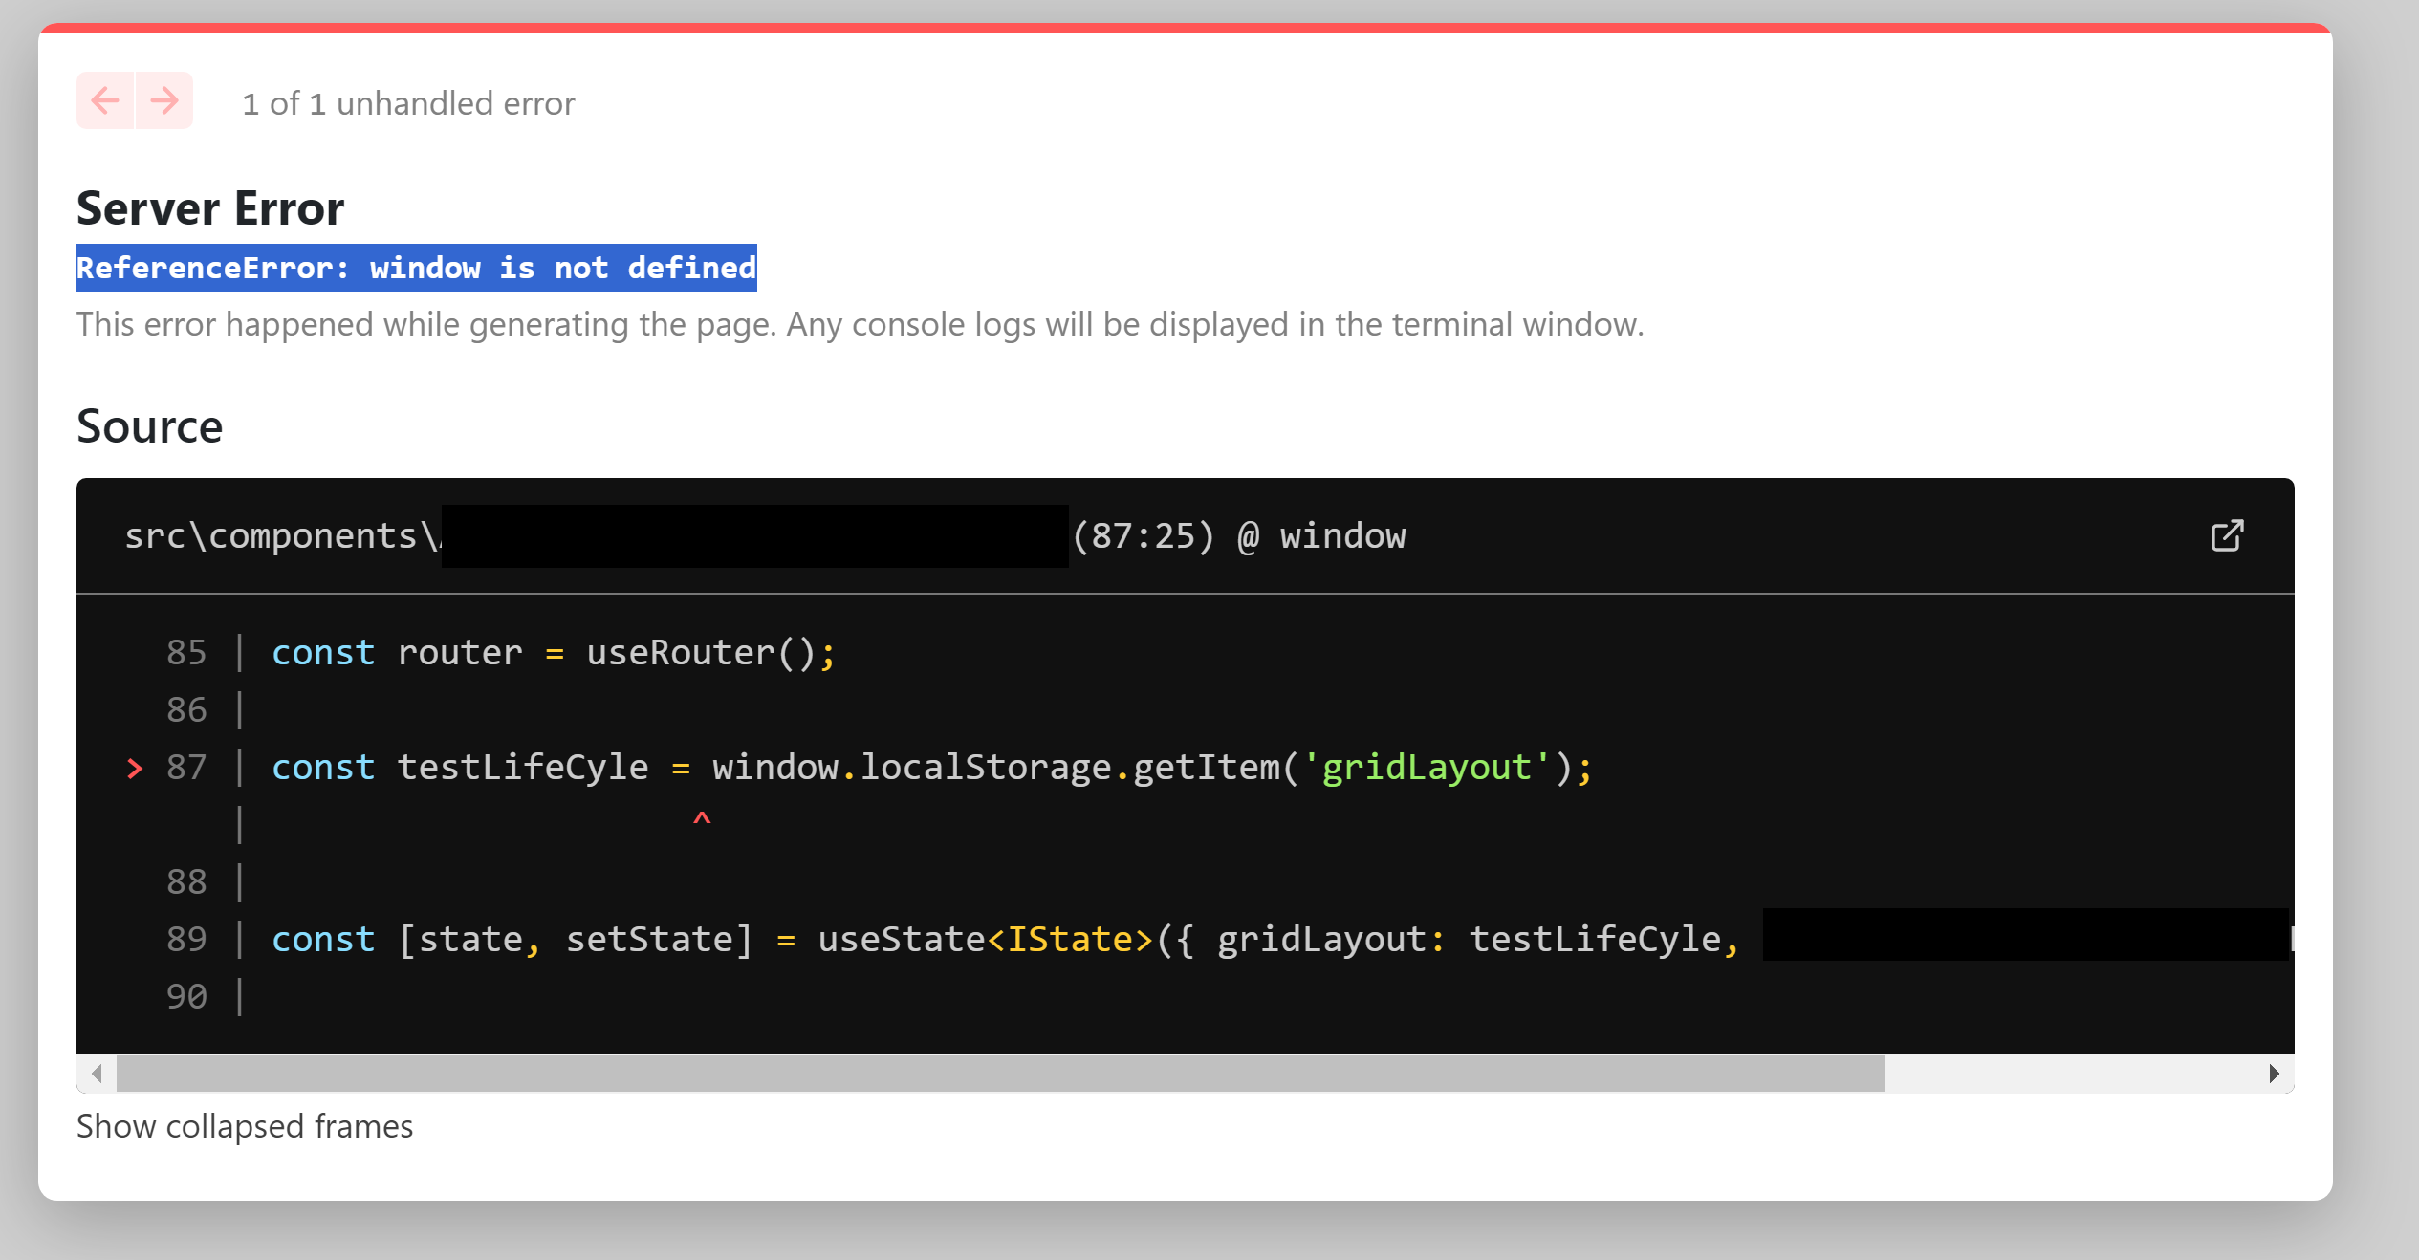Open source file in editor icon
The height and width of the screenshot is (1260, 2419).
(2227, 536)
